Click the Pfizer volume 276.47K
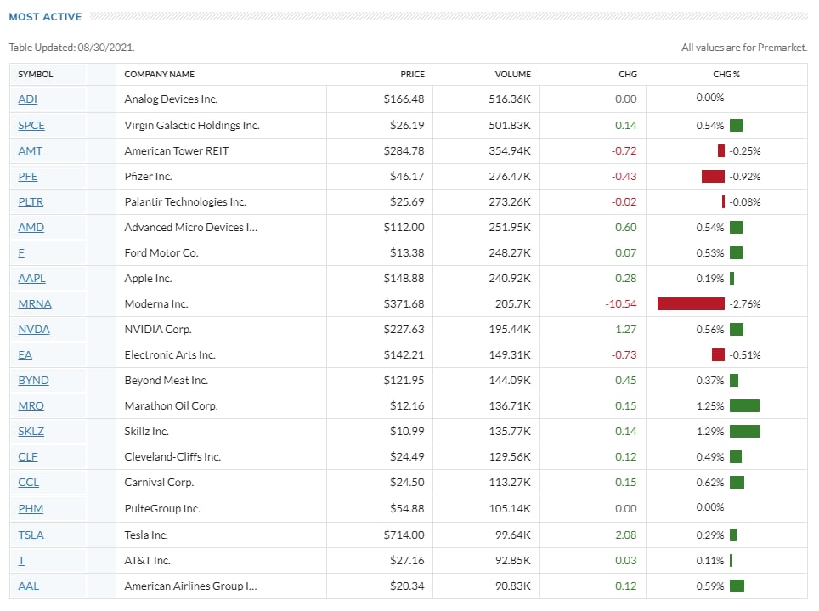819x611 pixels. (510, 177)
